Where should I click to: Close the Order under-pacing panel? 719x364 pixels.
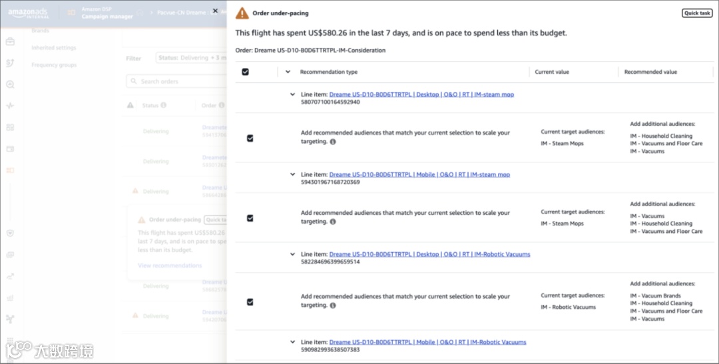(x=215, y=11)
